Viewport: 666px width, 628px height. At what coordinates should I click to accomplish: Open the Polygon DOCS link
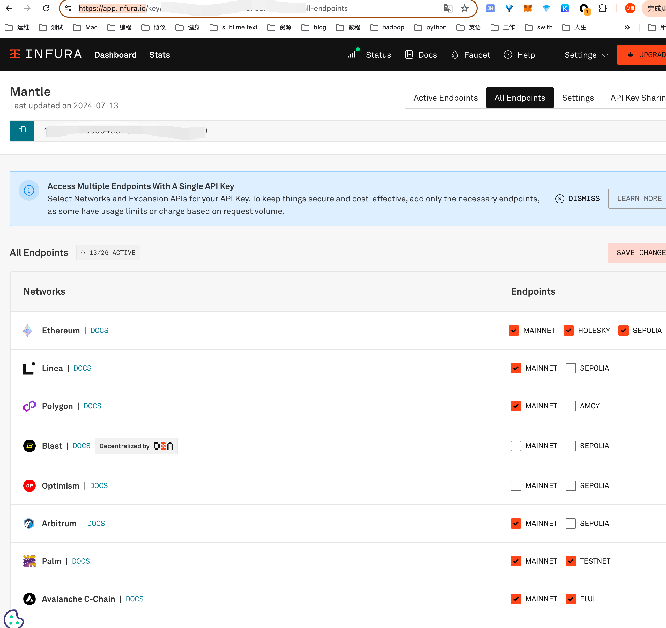point(92,406)
